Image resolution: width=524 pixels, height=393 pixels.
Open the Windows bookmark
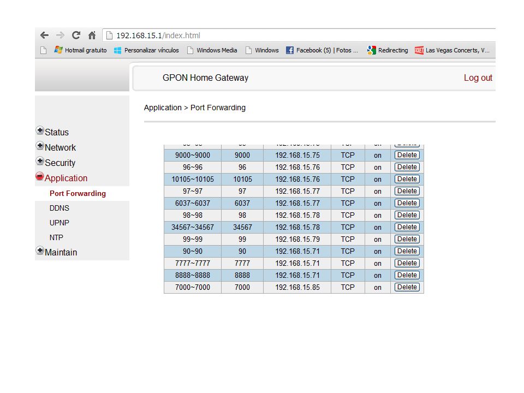(x=262, y=50)
